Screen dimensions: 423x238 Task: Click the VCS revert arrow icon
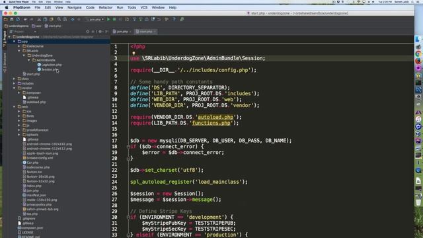click(159, 19)
